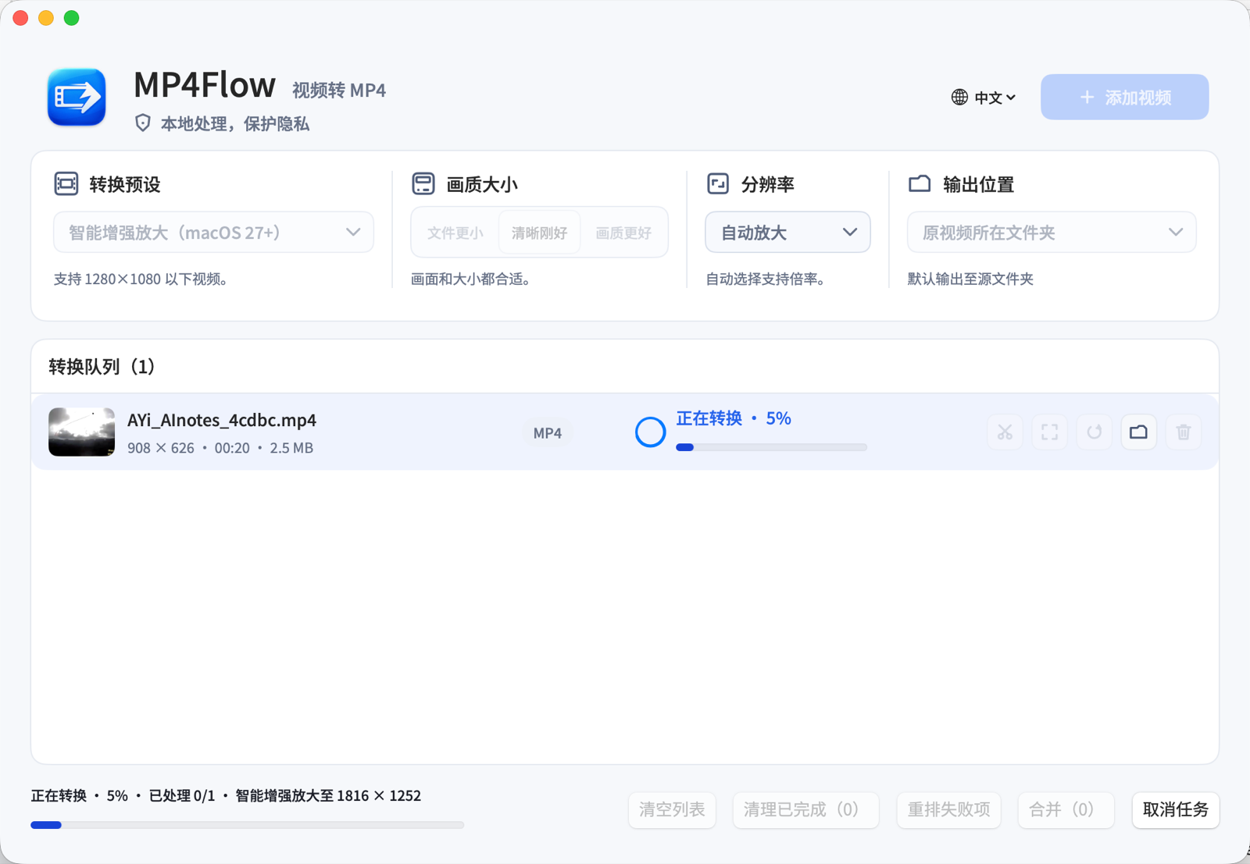
Task: Click the hint 支持 1280×1080 以下视频。
Action: (141, 279)
